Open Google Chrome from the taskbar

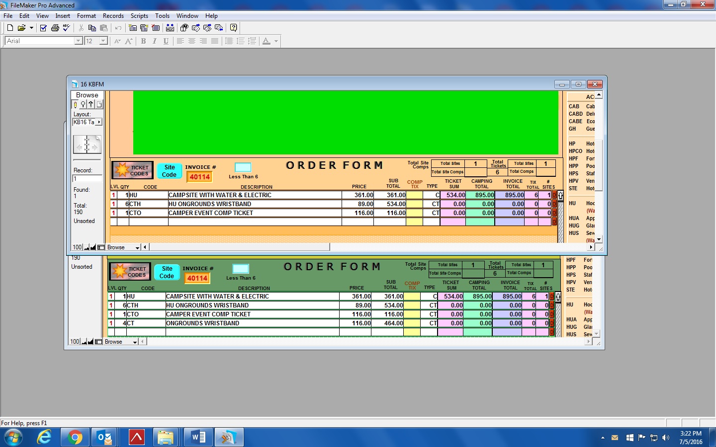pos(75,437)
